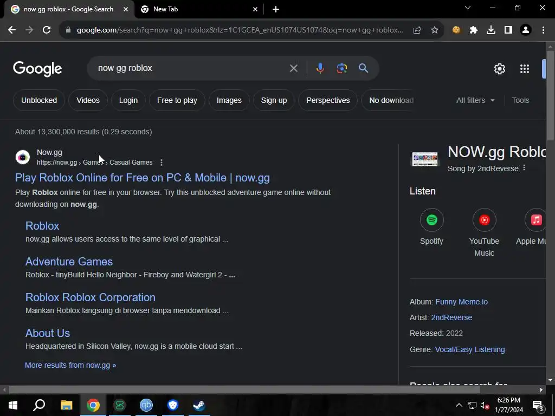Clear the search box with the X
The image size is (555, 416).
pos(293,68)
